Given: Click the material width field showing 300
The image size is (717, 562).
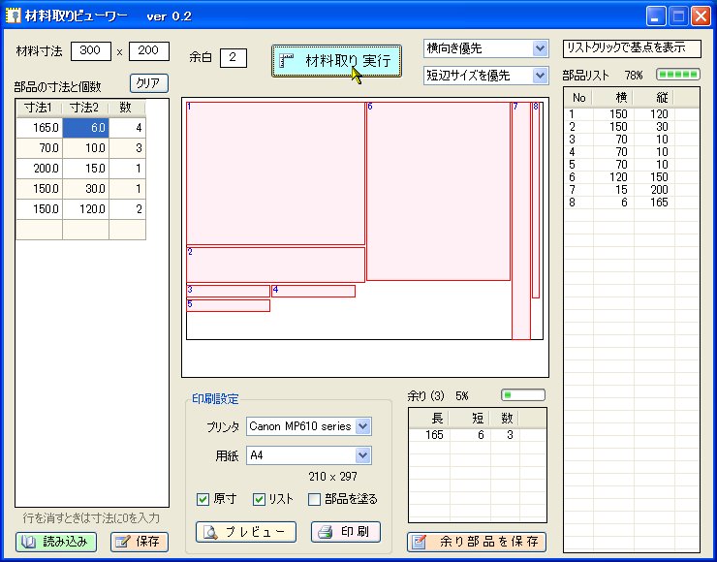Looking at the screenshot, I should click(x=90, y=50).
